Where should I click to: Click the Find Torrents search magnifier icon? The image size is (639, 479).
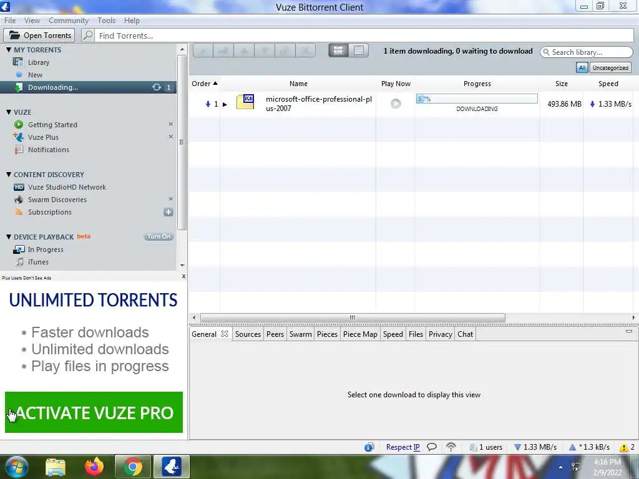[87, 36]
